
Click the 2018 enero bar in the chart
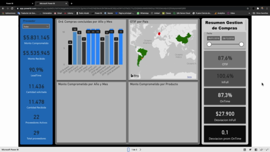click(x=70, y=55)
